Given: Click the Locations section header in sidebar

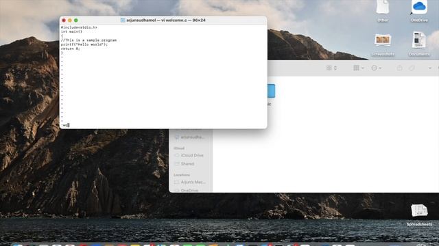Looking at the screenshot, I should 182,175.
